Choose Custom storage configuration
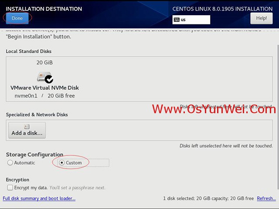This screenshot has width=279, height=209. coord(62,163)
